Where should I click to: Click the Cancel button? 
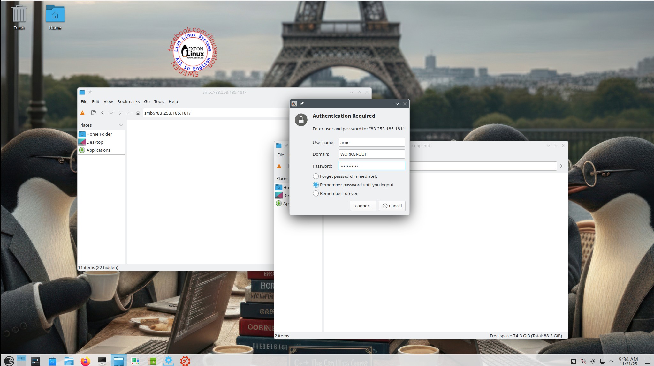(x=392, y=206)
